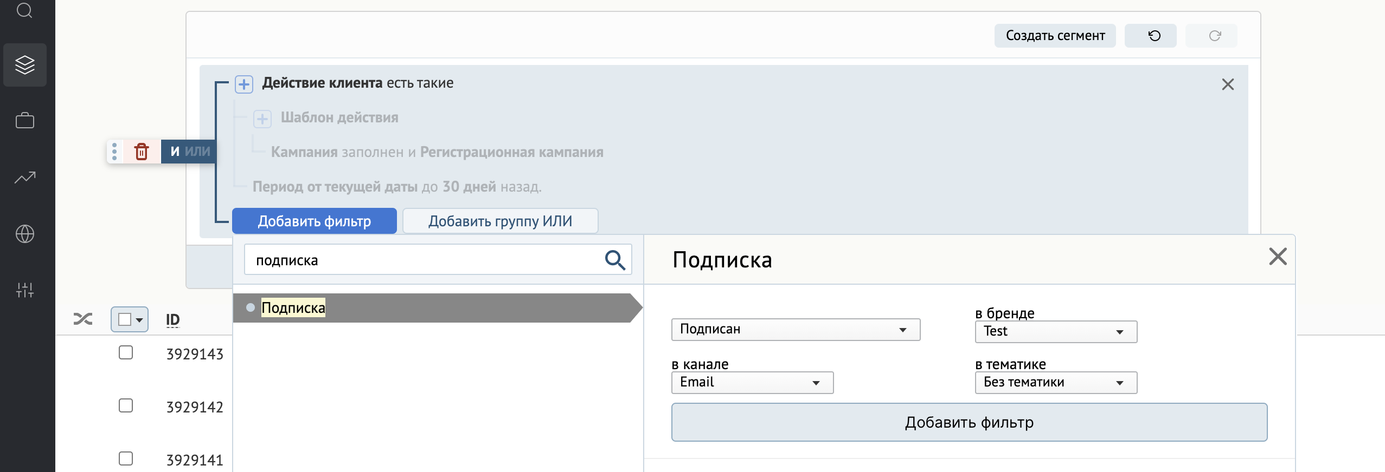Open the Без тематики dropdown
Image resolution: width=1385 pixels, height=472 pixels.
coord(1056,383)
